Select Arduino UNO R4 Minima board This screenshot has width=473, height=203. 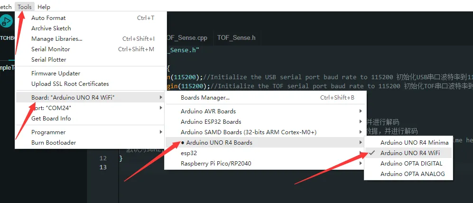pos(414,143)
